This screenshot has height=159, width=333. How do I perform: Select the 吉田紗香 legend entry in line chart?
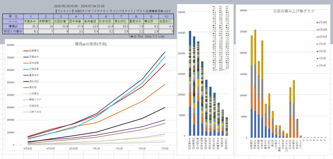[x=32, y=69]
